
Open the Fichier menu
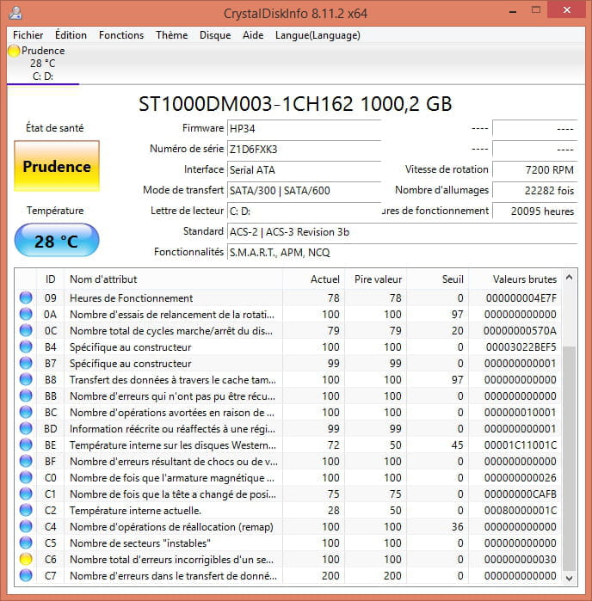click(x=28, y=35)
